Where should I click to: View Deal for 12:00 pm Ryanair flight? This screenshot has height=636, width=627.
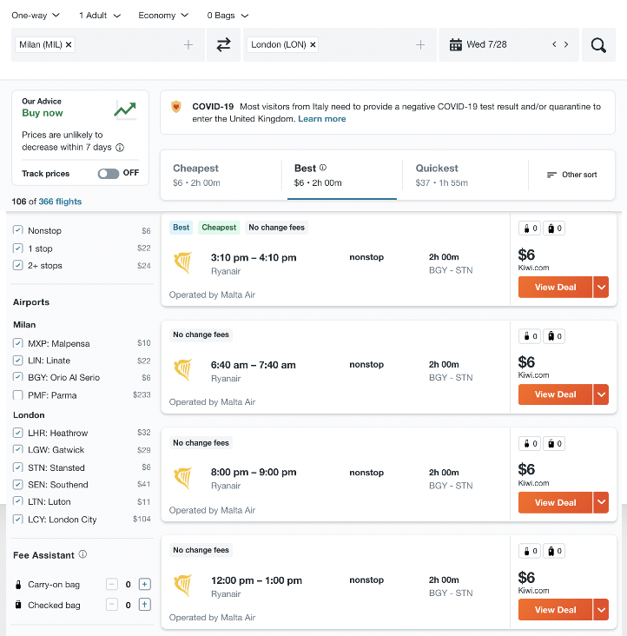tap(555, 610)
